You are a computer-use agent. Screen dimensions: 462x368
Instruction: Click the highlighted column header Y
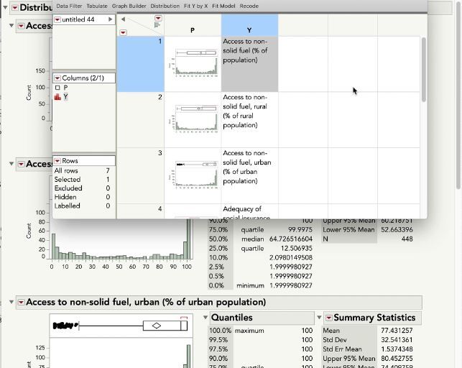(249, 30)
